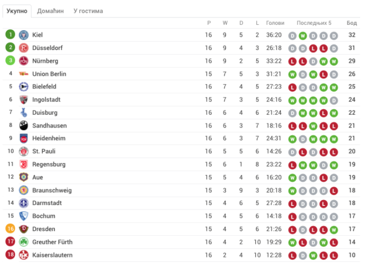Click the Kiel club crest icon
Screen dimensions: 366x266
click(x=23, y=35)
